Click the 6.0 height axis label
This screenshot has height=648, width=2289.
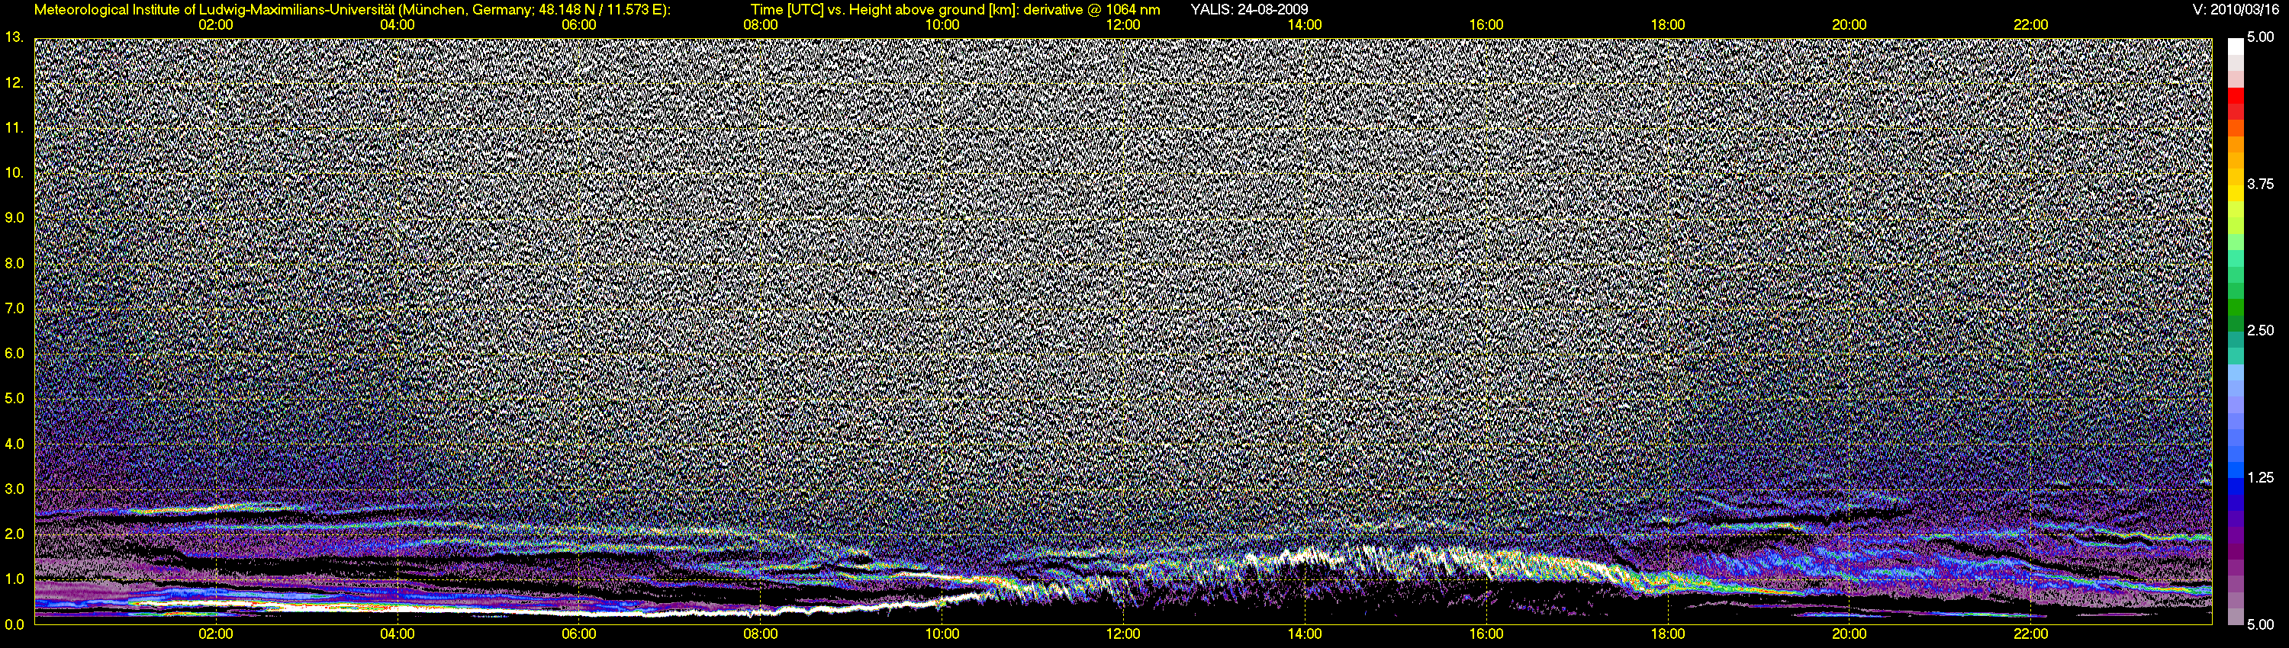tap(14, 353)
